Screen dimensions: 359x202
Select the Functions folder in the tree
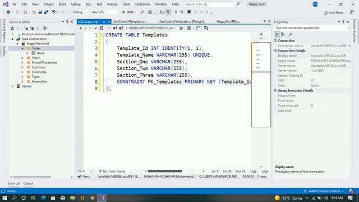(39, 67)
